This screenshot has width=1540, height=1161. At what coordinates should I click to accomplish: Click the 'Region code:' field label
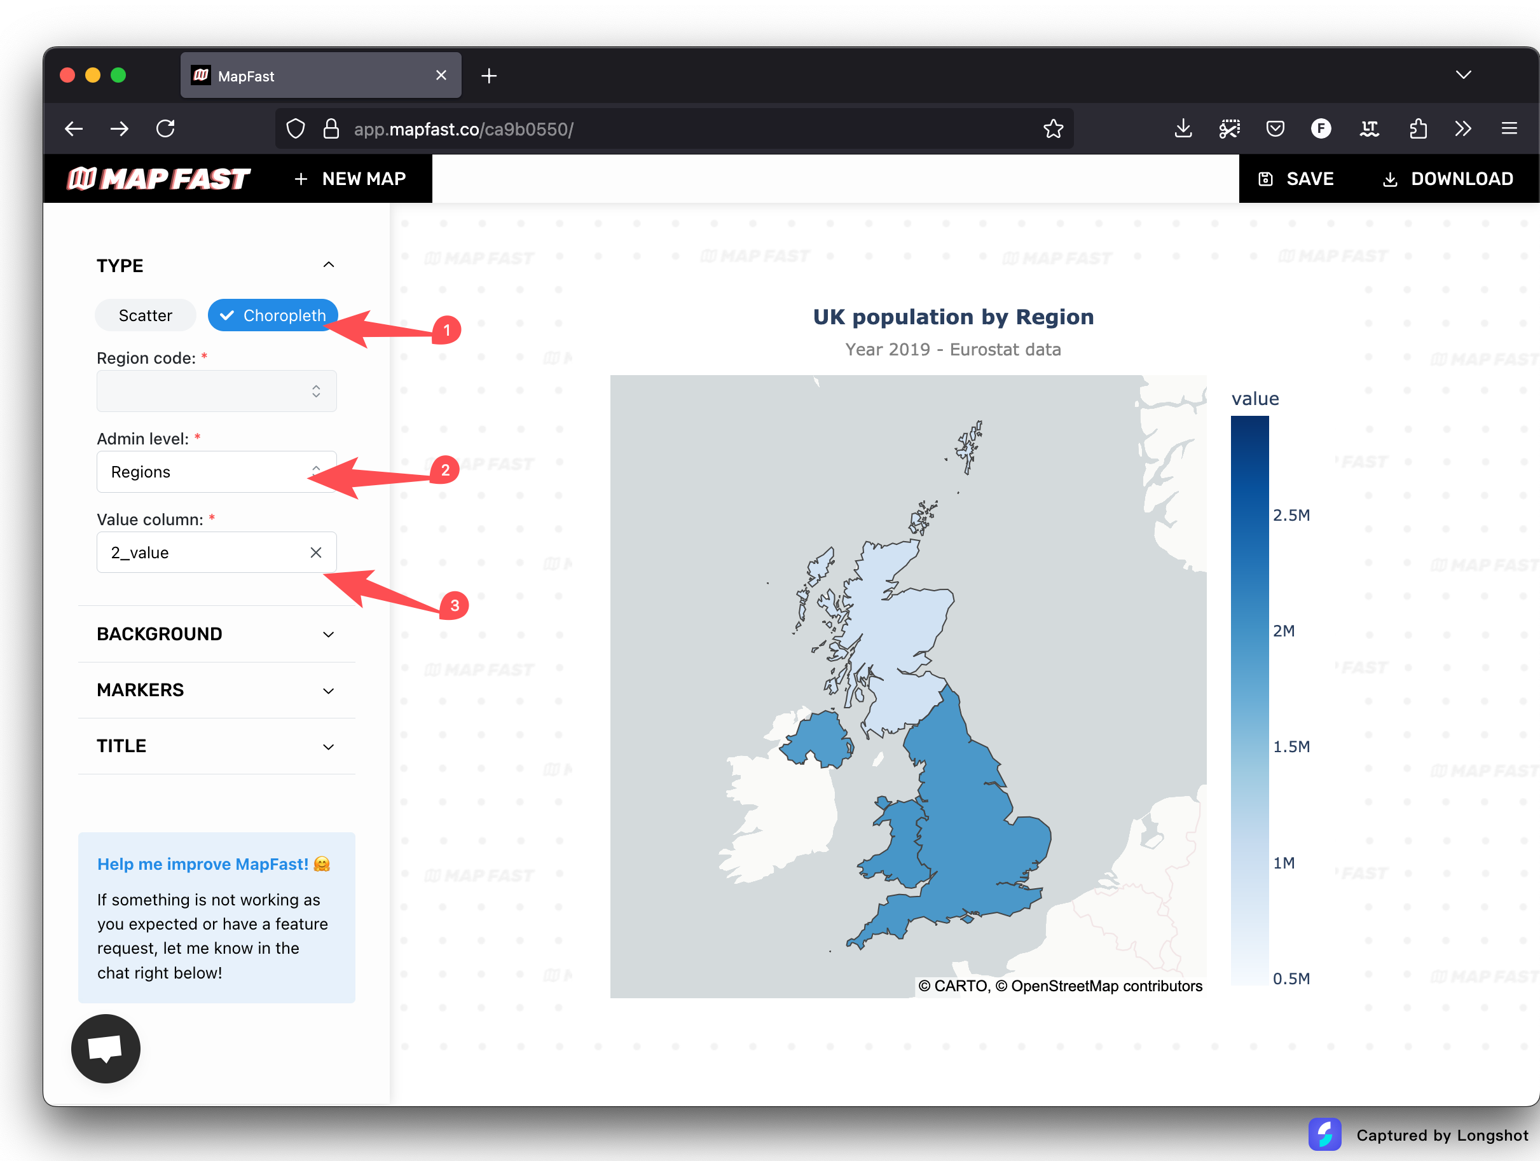146,358
